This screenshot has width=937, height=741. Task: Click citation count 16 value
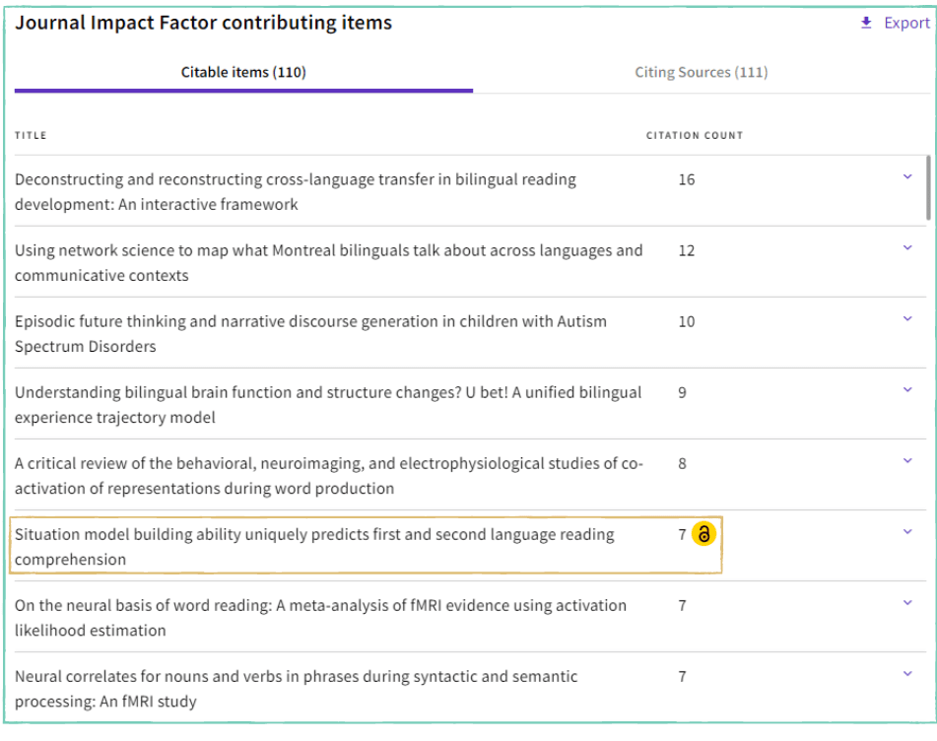click(x=686, y=180)
